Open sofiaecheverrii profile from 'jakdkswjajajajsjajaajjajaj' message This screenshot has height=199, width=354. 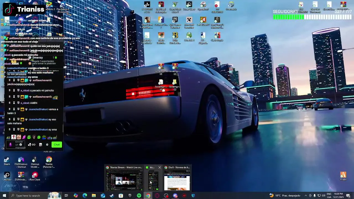pyautogui.click(x=42, y=80)
